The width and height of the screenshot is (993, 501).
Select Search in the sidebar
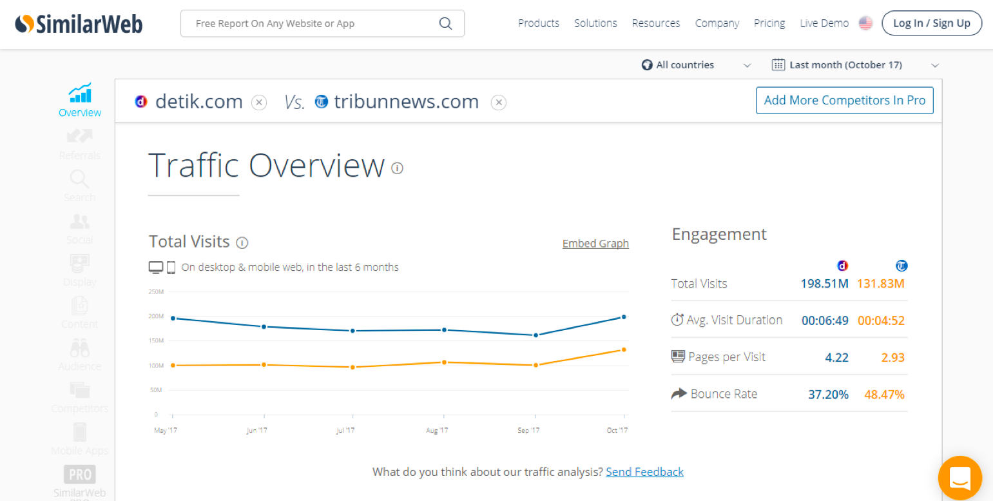[x=80, y=186]
